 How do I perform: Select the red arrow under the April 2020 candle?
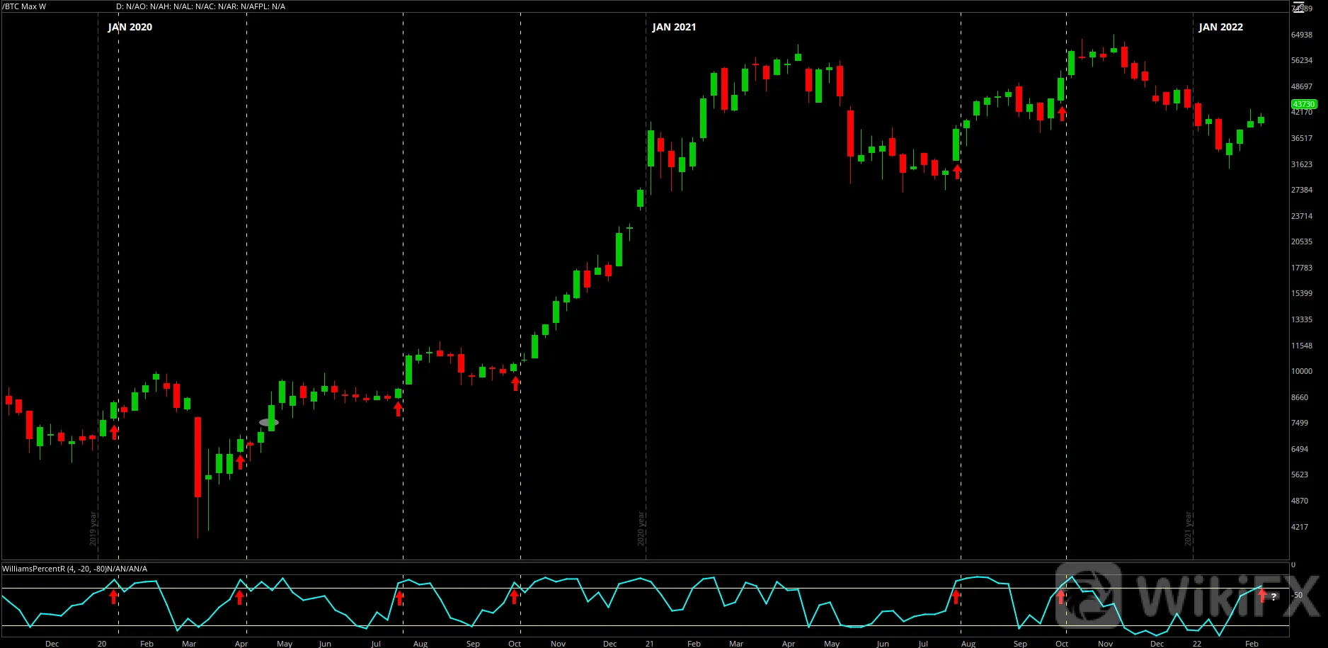click(241, 462)
